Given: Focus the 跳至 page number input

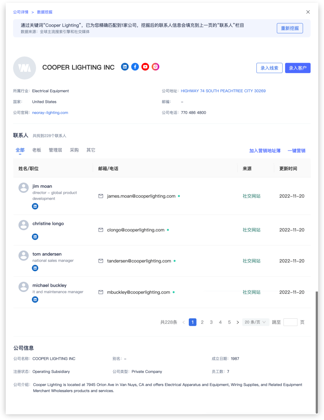Looking at the screenshot, I should click(x=290, y=322).
